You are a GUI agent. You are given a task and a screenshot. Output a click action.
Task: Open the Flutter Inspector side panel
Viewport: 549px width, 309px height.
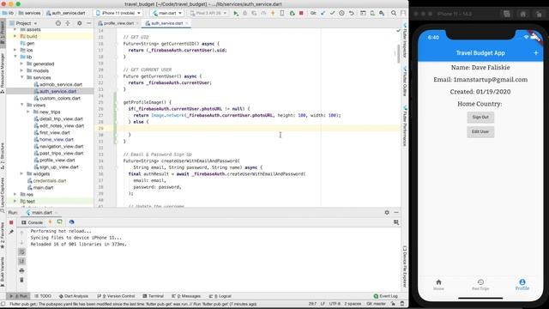tap(405, 40)
